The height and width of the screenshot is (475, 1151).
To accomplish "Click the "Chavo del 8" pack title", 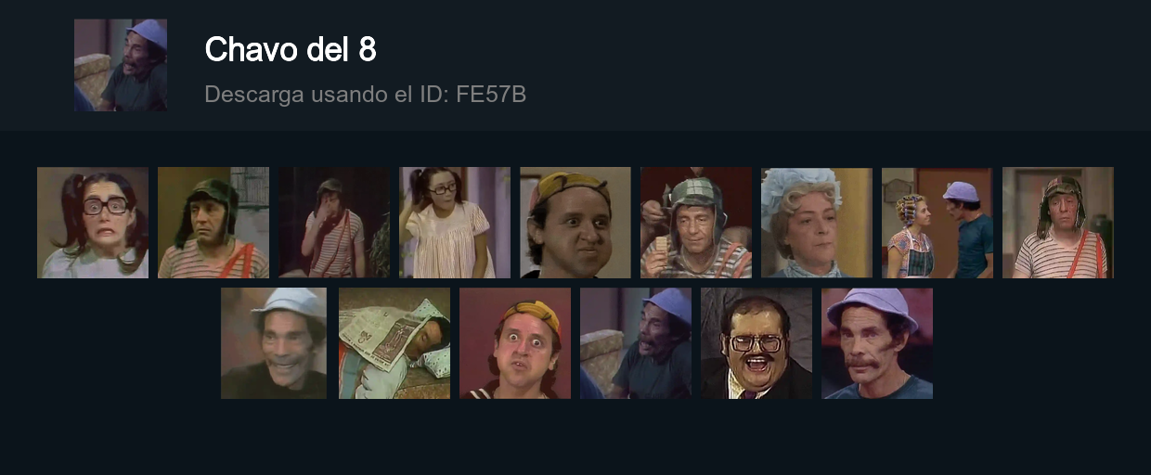I will (291, 49).
